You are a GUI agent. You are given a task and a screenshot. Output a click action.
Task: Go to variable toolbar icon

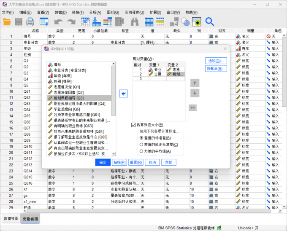97,22
